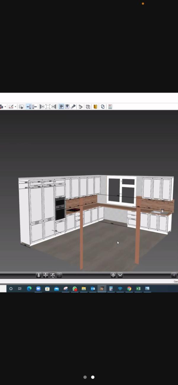Viewport: 178px width, 385px height.
Task: Click the rotate view icon in the bottom bar
Action: [x=53, y=275]
